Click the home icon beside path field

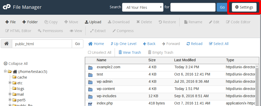[6, 44]
